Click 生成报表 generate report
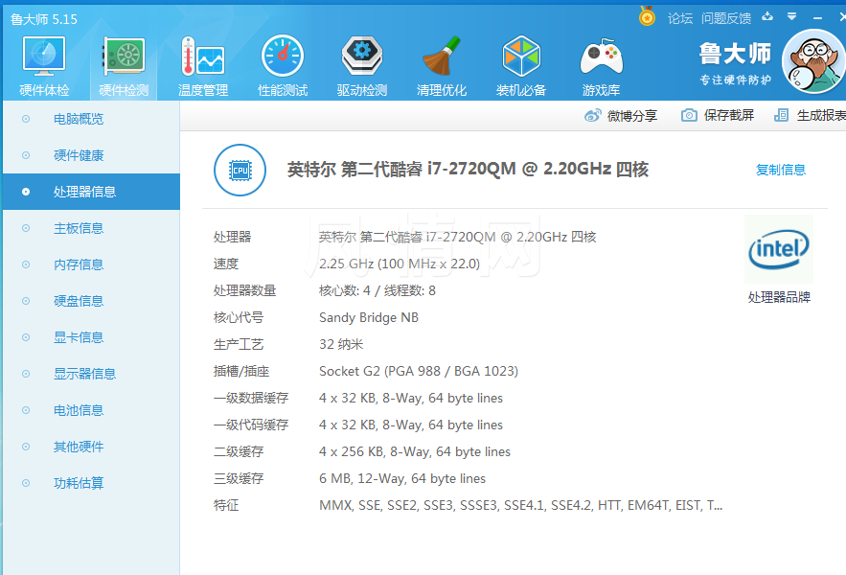Screen dimensions: 846x575 pyautogui.click(x=810, y=115)
